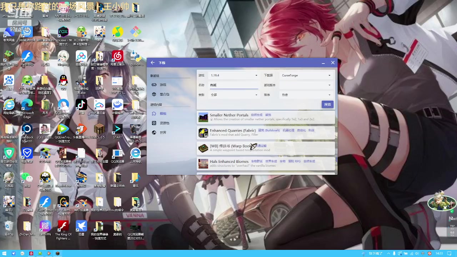
Task: Open the 下载源 dropdown showing CurseForge
Action: tap(306, 75)
